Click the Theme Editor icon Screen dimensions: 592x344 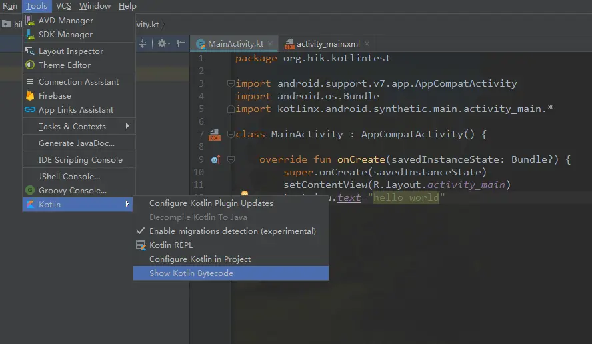(30, 65)
